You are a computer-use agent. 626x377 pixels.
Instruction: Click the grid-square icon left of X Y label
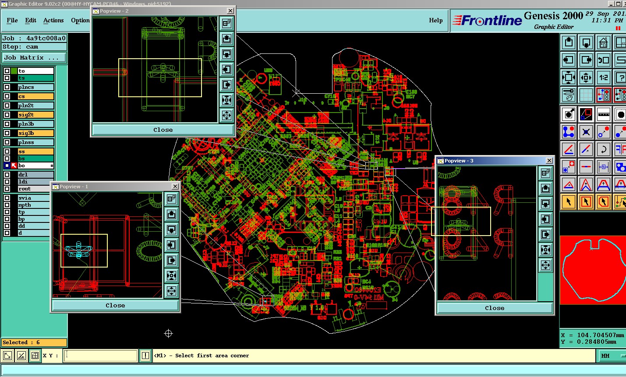[x=35, y=356]
